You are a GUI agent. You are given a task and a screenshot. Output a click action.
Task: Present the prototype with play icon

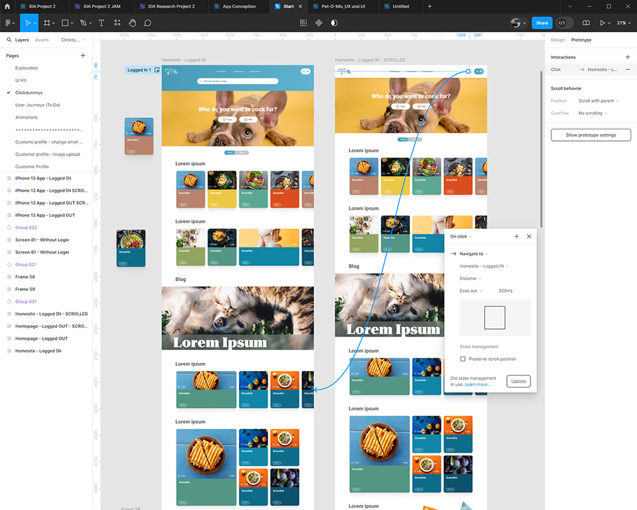click(603, 23)
